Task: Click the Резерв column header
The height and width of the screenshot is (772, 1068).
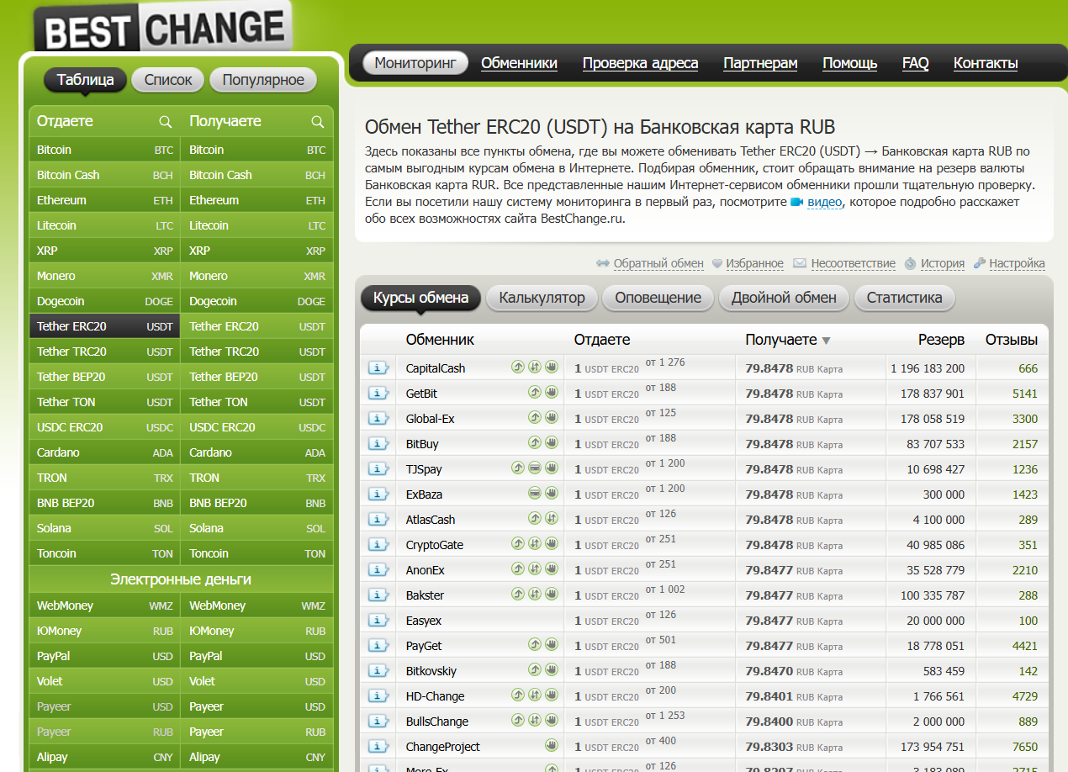Action: [941, 340]
